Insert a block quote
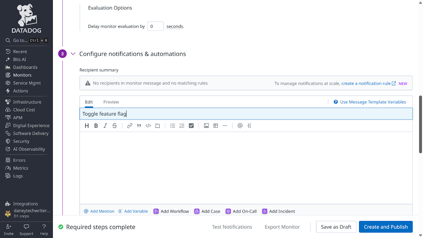Image resolution: width=423 pixels, height=238 pixels. pos(139,126)
